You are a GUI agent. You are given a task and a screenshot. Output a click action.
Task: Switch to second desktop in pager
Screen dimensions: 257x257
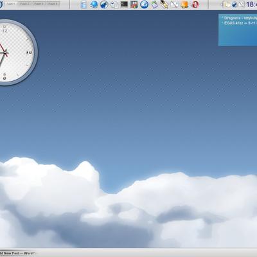coord(26,4)
